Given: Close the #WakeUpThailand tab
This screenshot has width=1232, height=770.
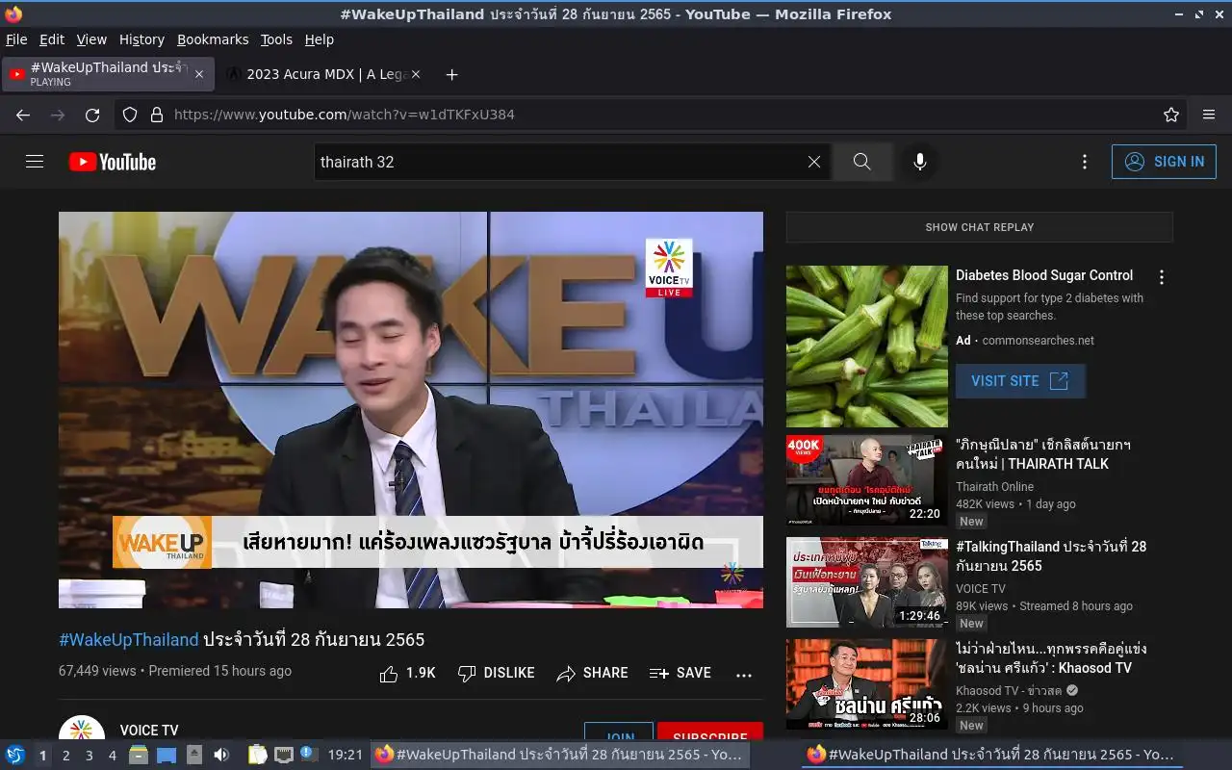Looking at the screenshot, I should [x=199, y=74].
